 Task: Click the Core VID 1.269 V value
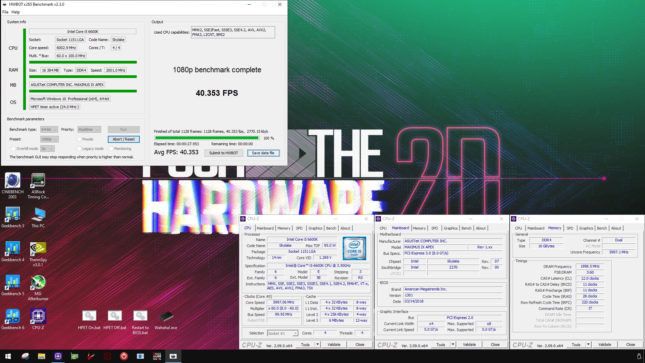coord(325,258)
